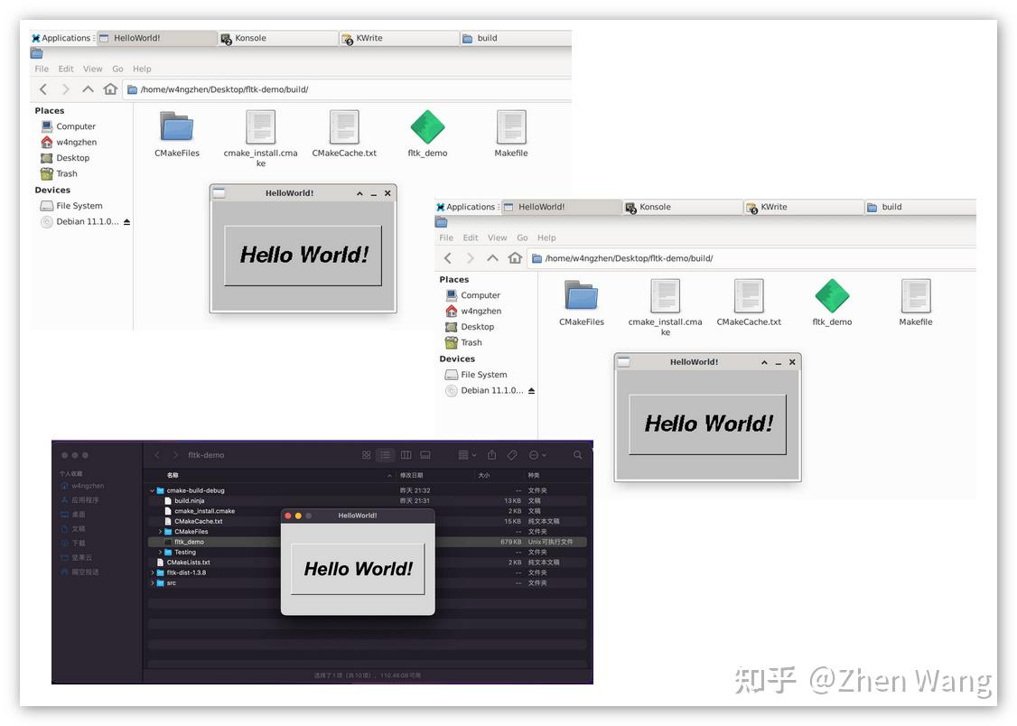Switch Finder to column view
Screen dimensions: 1017x726
[406, 454]
